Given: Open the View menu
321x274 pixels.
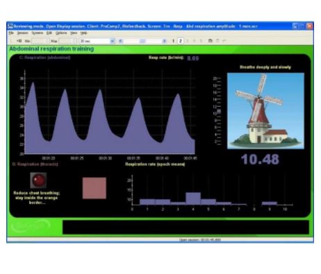Looking at the screenshot, I should tap(74, 33).
